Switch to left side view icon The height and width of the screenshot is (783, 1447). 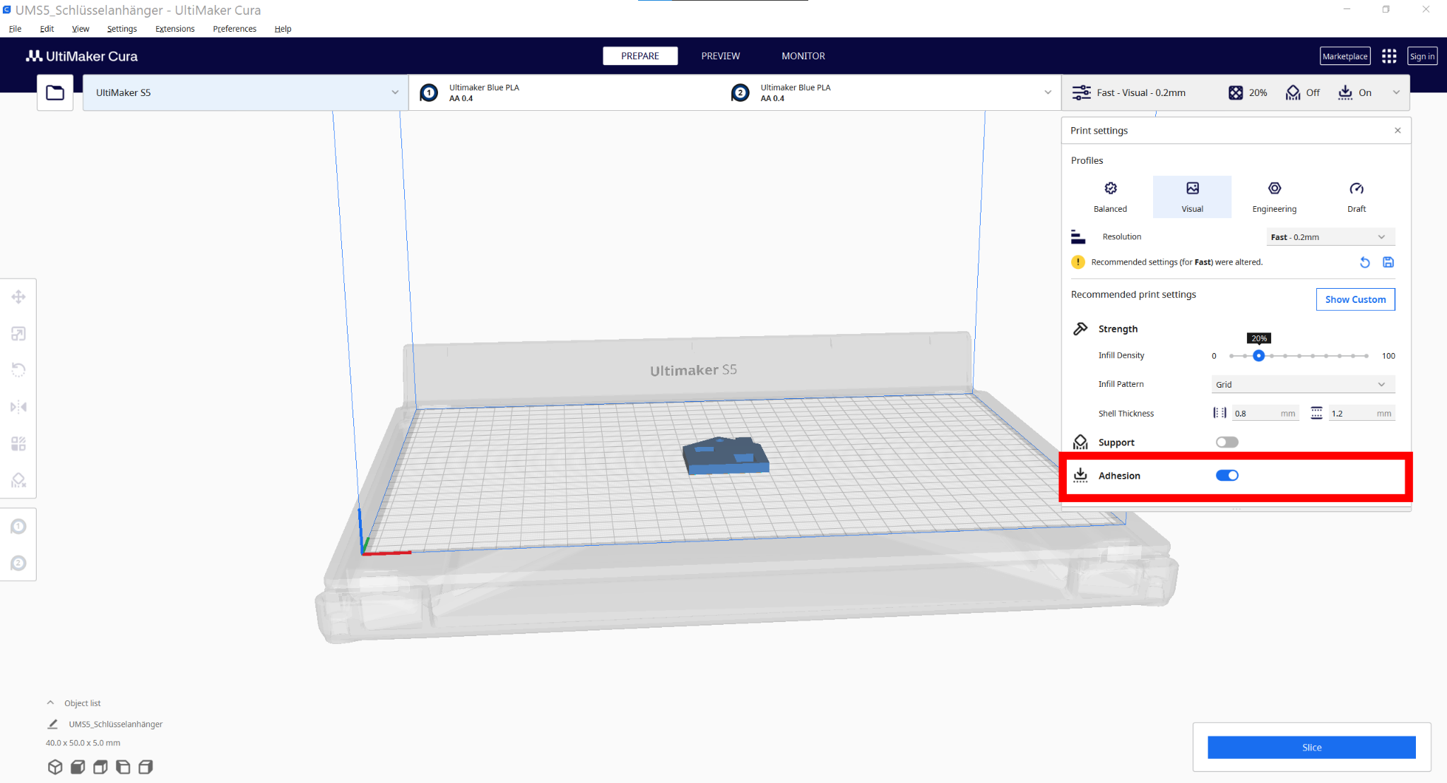point(123,767)
